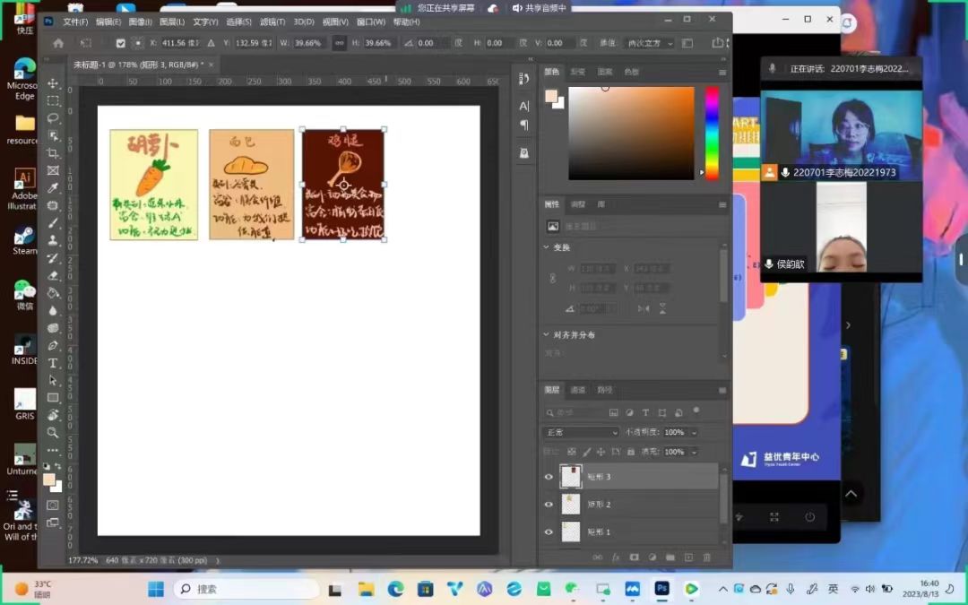Select the 矩形 2 layer
The width and height of the screenshot is (968, 605).
(627, 505)
